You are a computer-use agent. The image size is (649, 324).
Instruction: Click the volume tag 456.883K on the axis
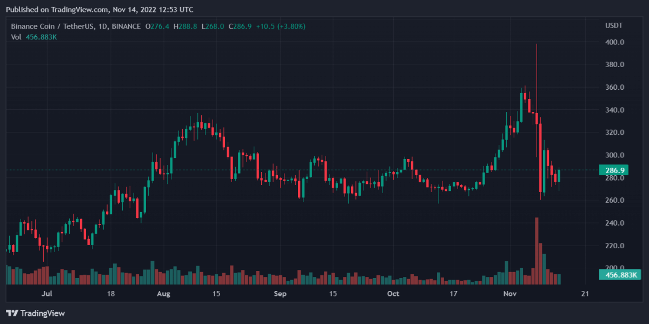point(620,275)
